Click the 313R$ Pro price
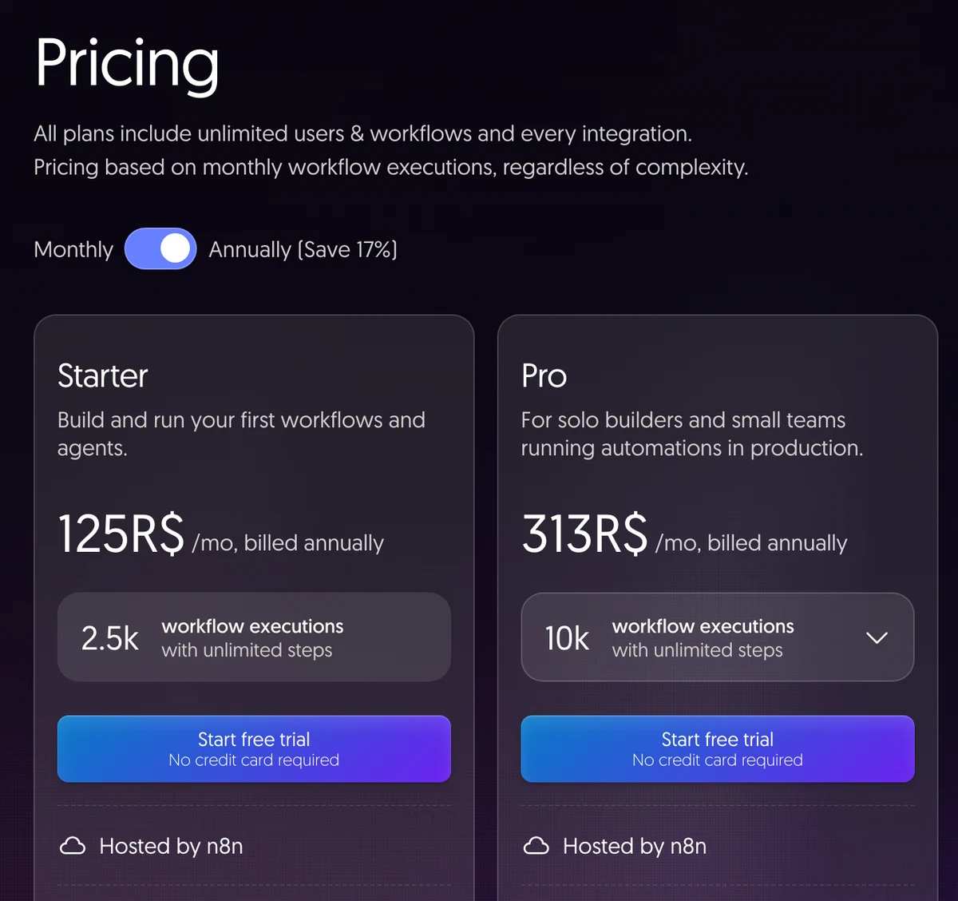Image resolution: width=958 pixels, height=901 pixels. pos(584,534)
